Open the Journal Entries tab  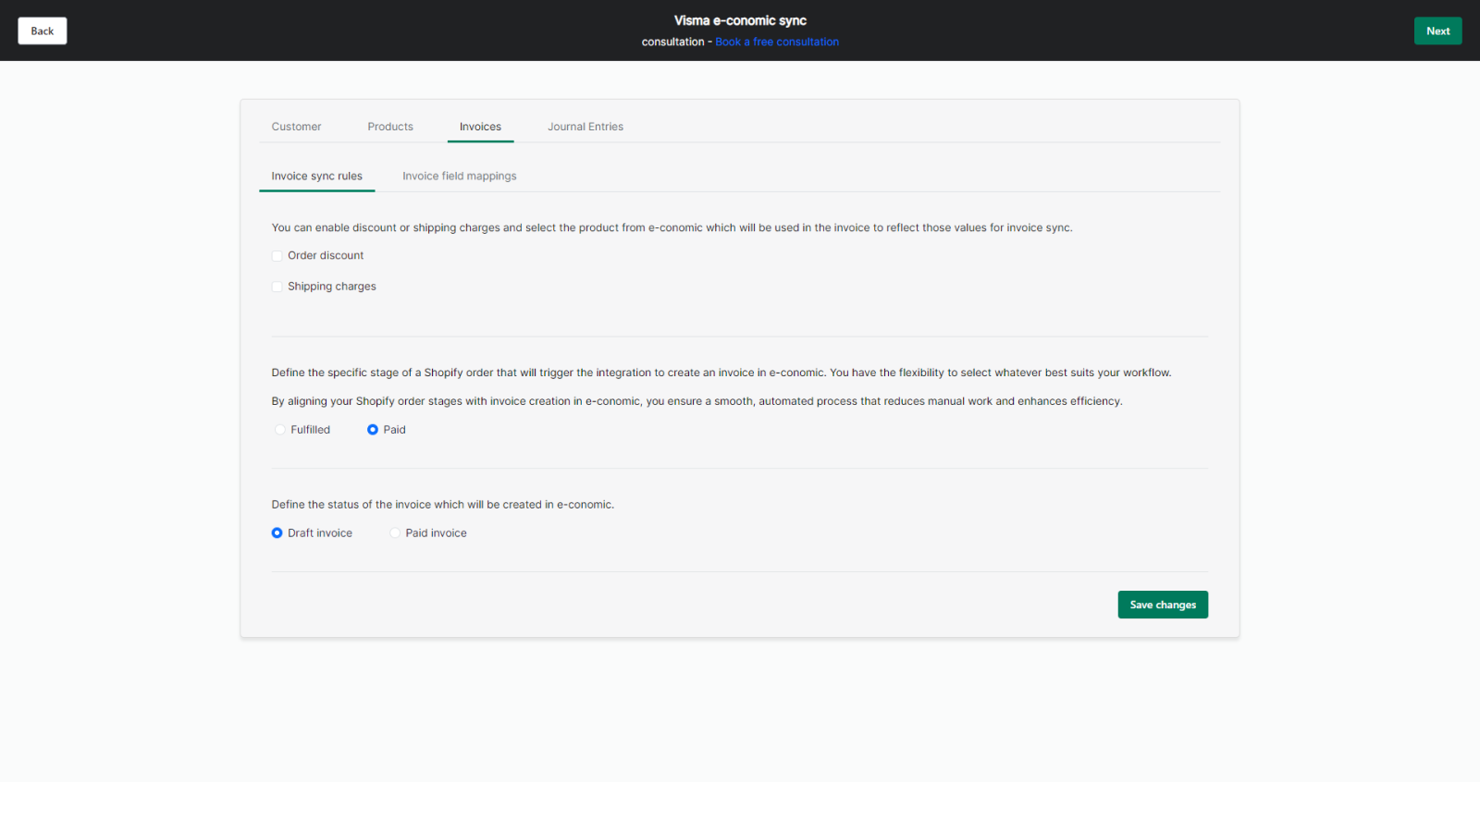[x=585, y=126]
